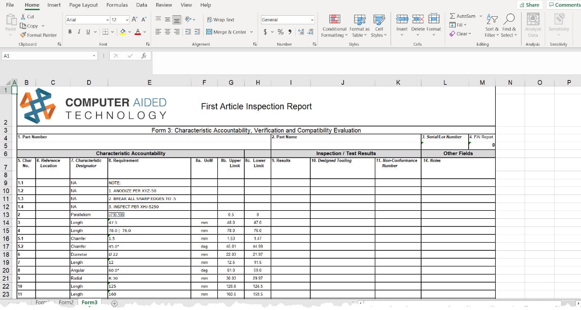This screenshot has width=581, height=310.
Task: Select the Form2 sheet tab
Action: point(66,302)
